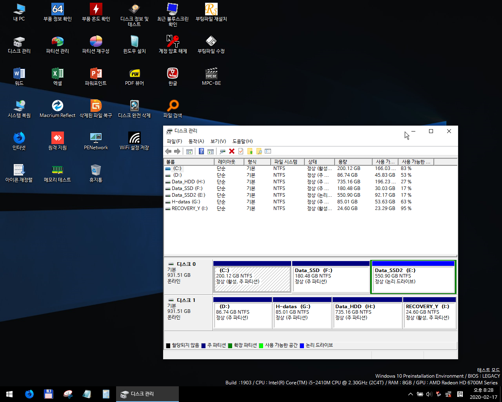The height and width of the screenshot is (402, 502).
Task: Open the 원격 지원 desktop icon
Action: 58,141
